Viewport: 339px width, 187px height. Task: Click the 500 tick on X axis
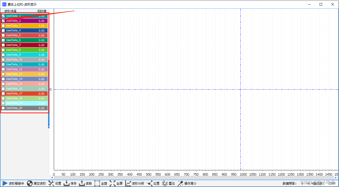[149, 174]
